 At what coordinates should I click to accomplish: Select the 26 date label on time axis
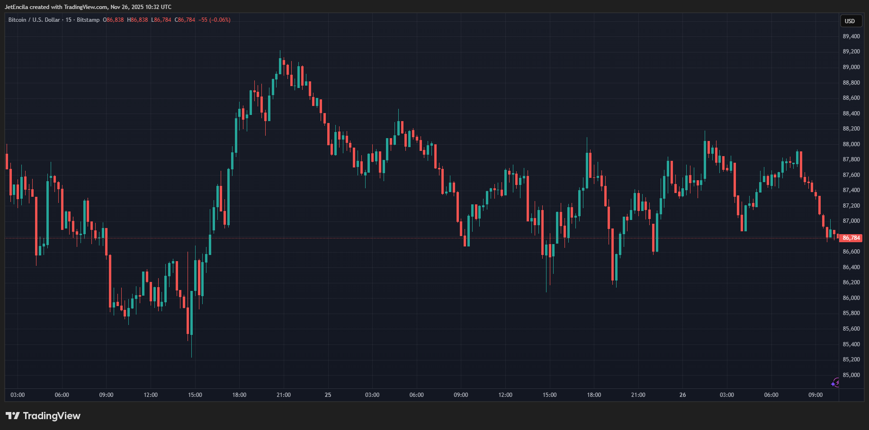coord(682,395)
